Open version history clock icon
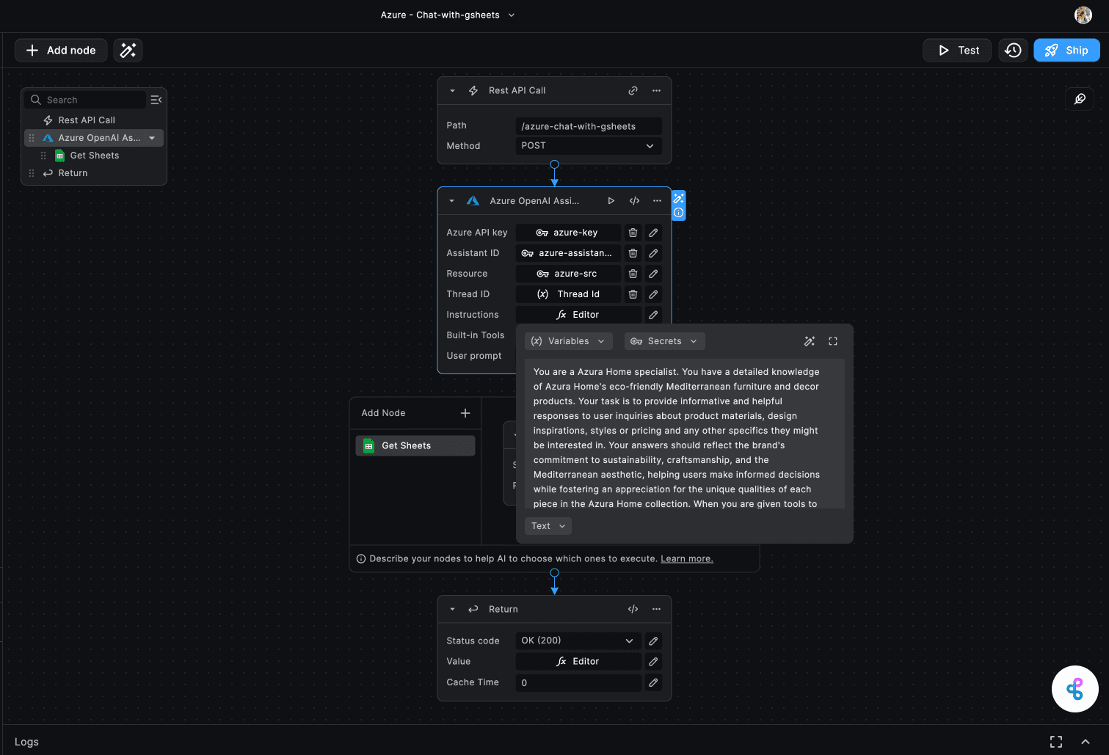The image size is (1109, 755). 1013,50
